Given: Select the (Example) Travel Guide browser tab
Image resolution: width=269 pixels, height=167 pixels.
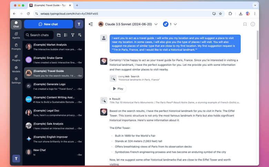Looking at the screenshot, I should coord(50,5).
